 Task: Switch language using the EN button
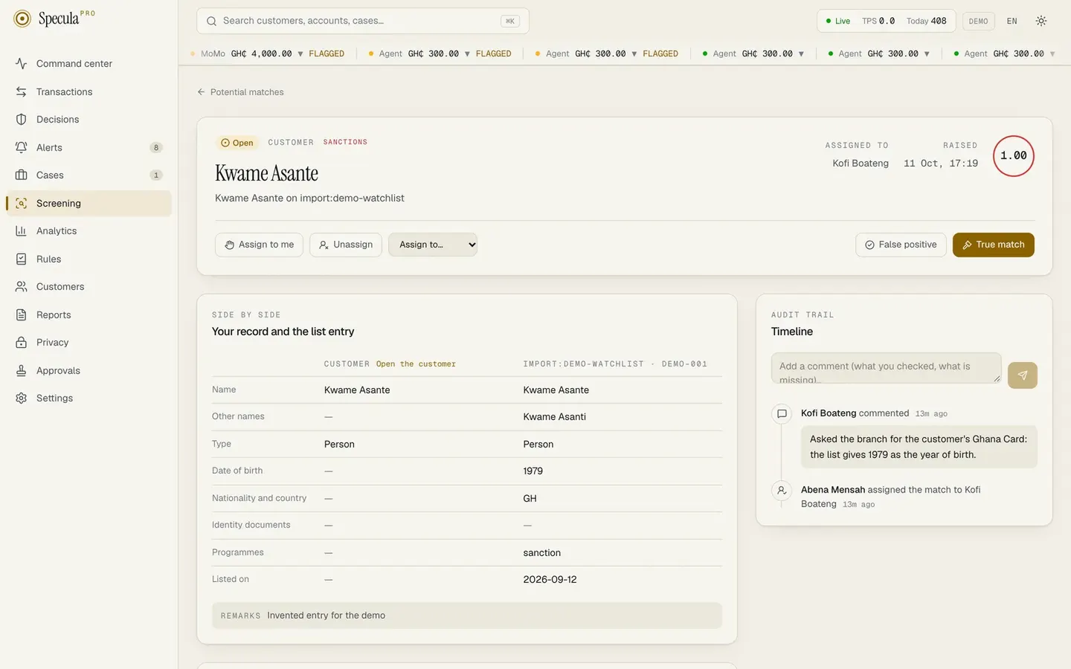1011,21
